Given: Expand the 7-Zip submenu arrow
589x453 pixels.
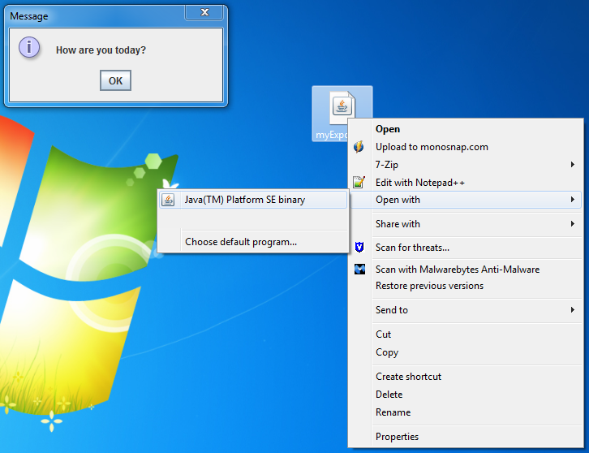Looking at the screenshot, I should click(x=573, y=164).
